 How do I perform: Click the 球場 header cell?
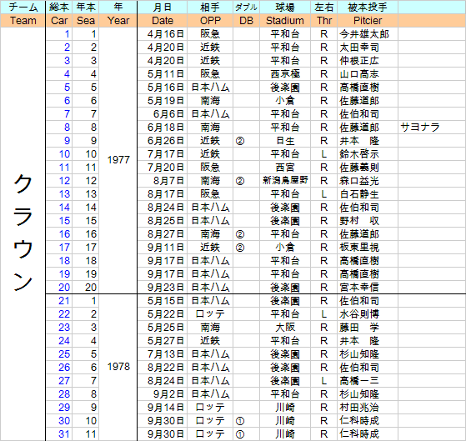(x=285, y=8)
